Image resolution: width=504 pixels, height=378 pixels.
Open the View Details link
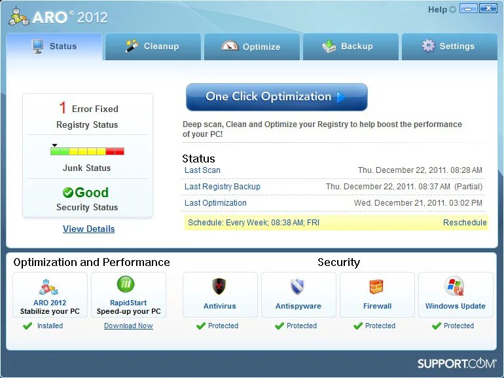tap(89, 229)
